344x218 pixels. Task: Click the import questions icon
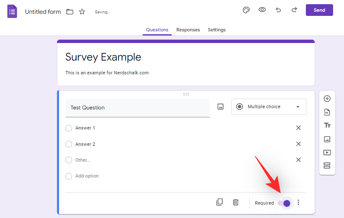click(327, 112)
